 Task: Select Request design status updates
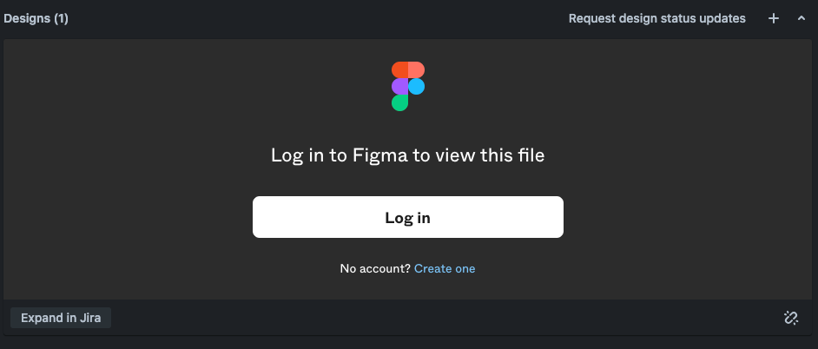(x=656, y=19)
